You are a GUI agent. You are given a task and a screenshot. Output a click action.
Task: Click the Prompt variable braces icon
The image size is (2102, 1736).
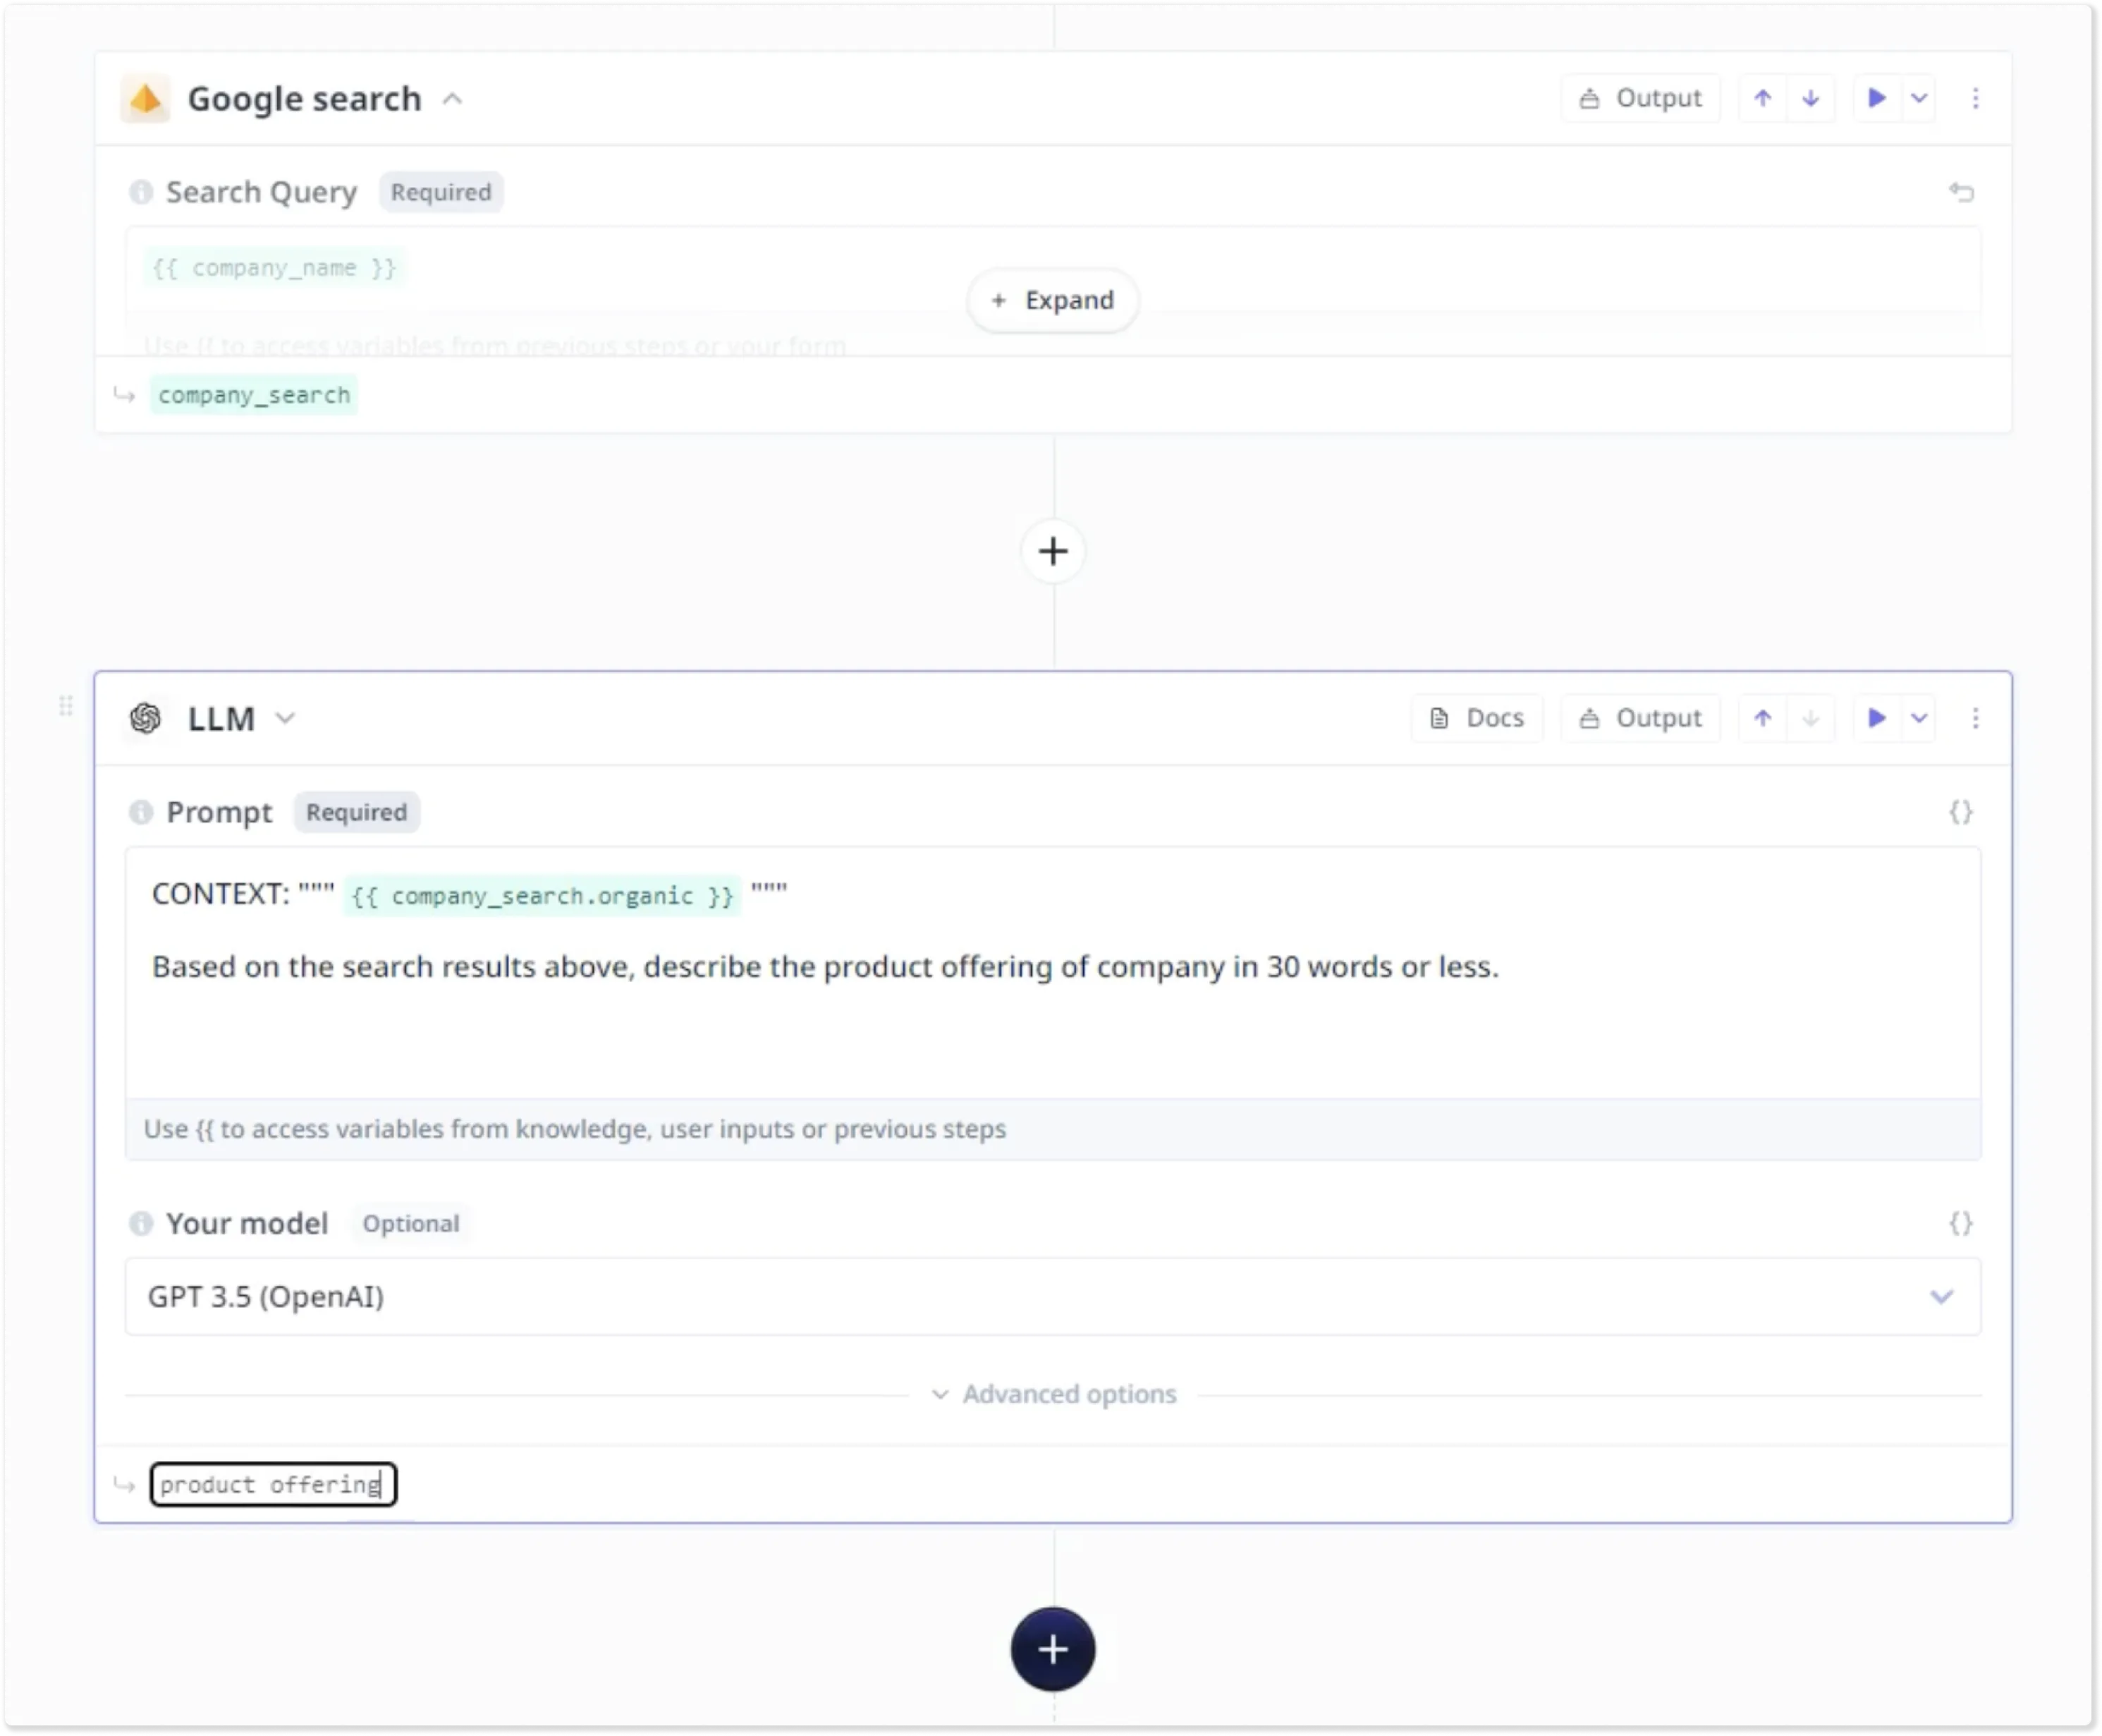pos(1960,812)
